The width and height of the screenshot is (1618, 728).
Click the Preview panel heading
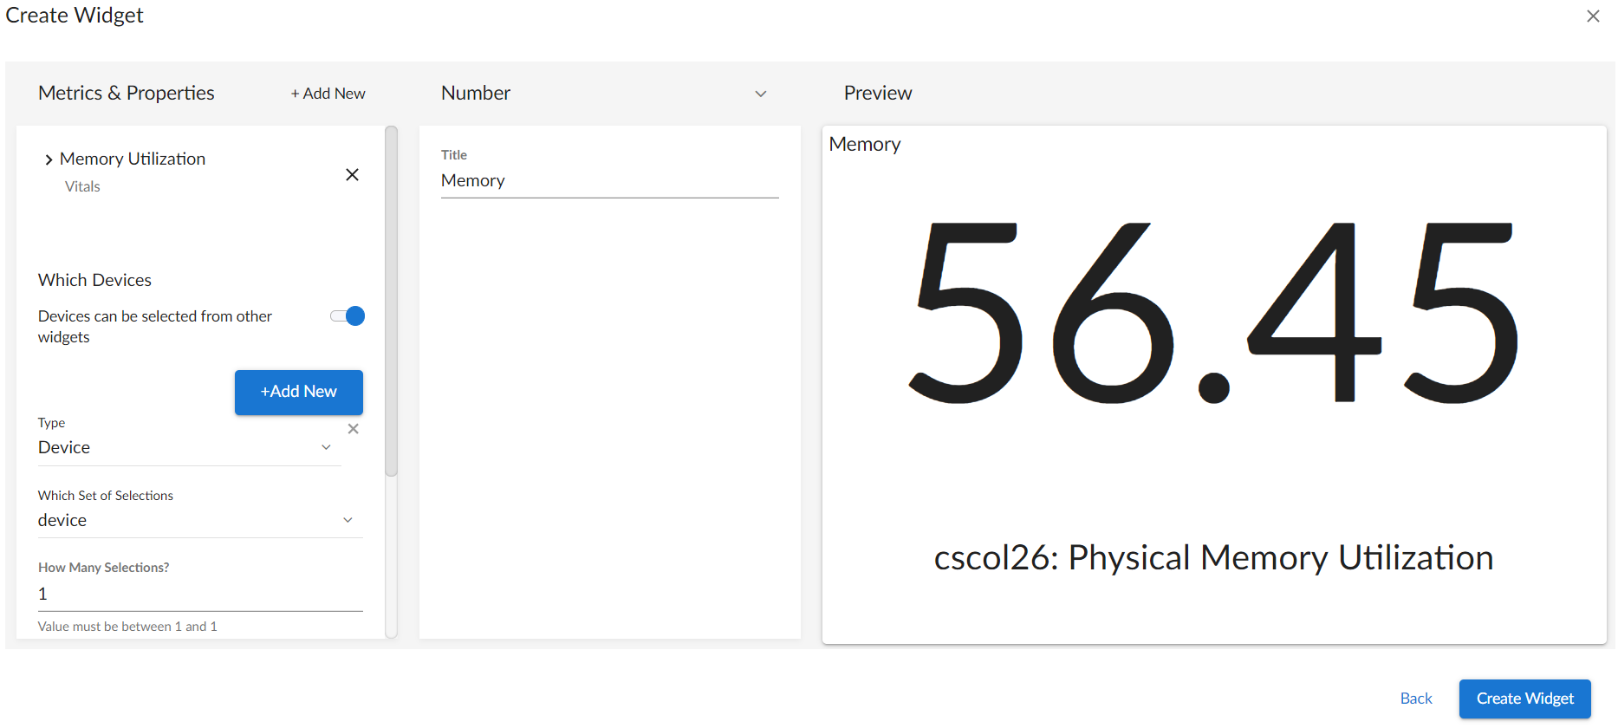point(878,94)
